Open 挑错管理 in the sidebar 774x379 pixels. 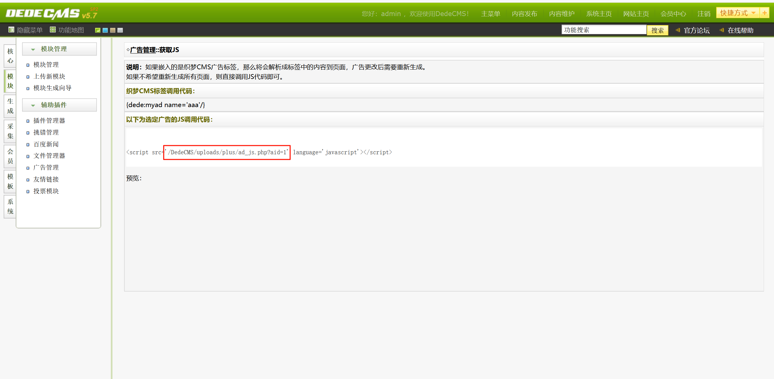point(46,132)
